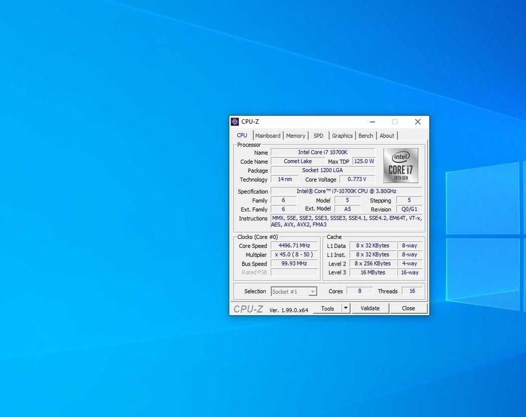
Task: Click the Intel Core i7 10th Gen logo
Action: [x=400, y=166]
